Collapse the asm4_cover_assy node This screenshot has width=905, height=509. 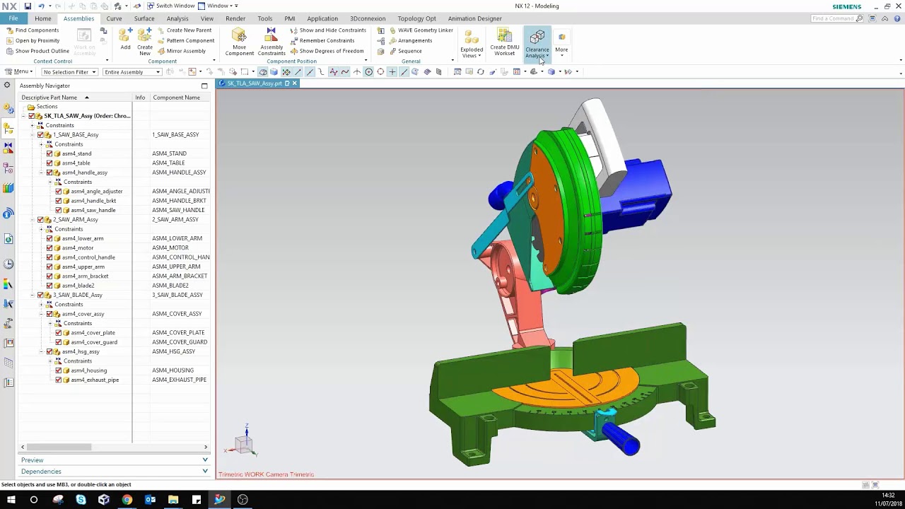pos(41,314)
